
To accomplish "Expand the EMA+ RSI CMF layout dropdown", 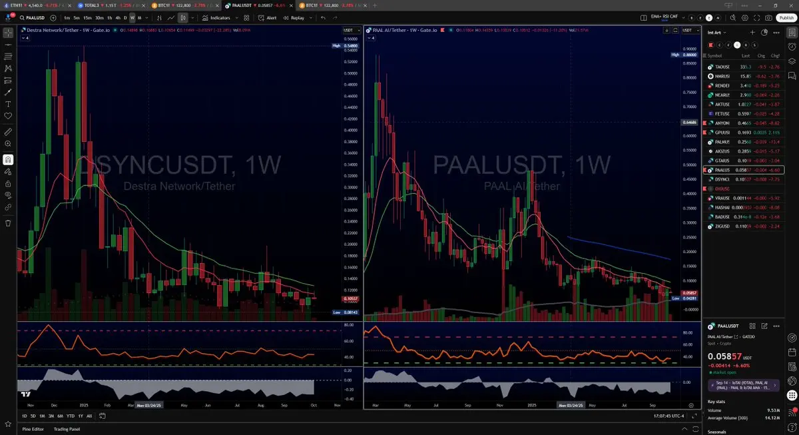I will (683, 17).
